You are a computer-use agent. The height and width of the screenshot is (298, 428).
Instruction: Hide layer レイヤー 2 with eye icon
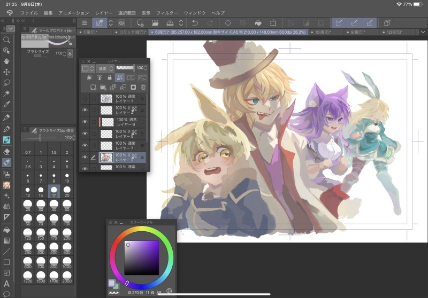tap(85, 157)
